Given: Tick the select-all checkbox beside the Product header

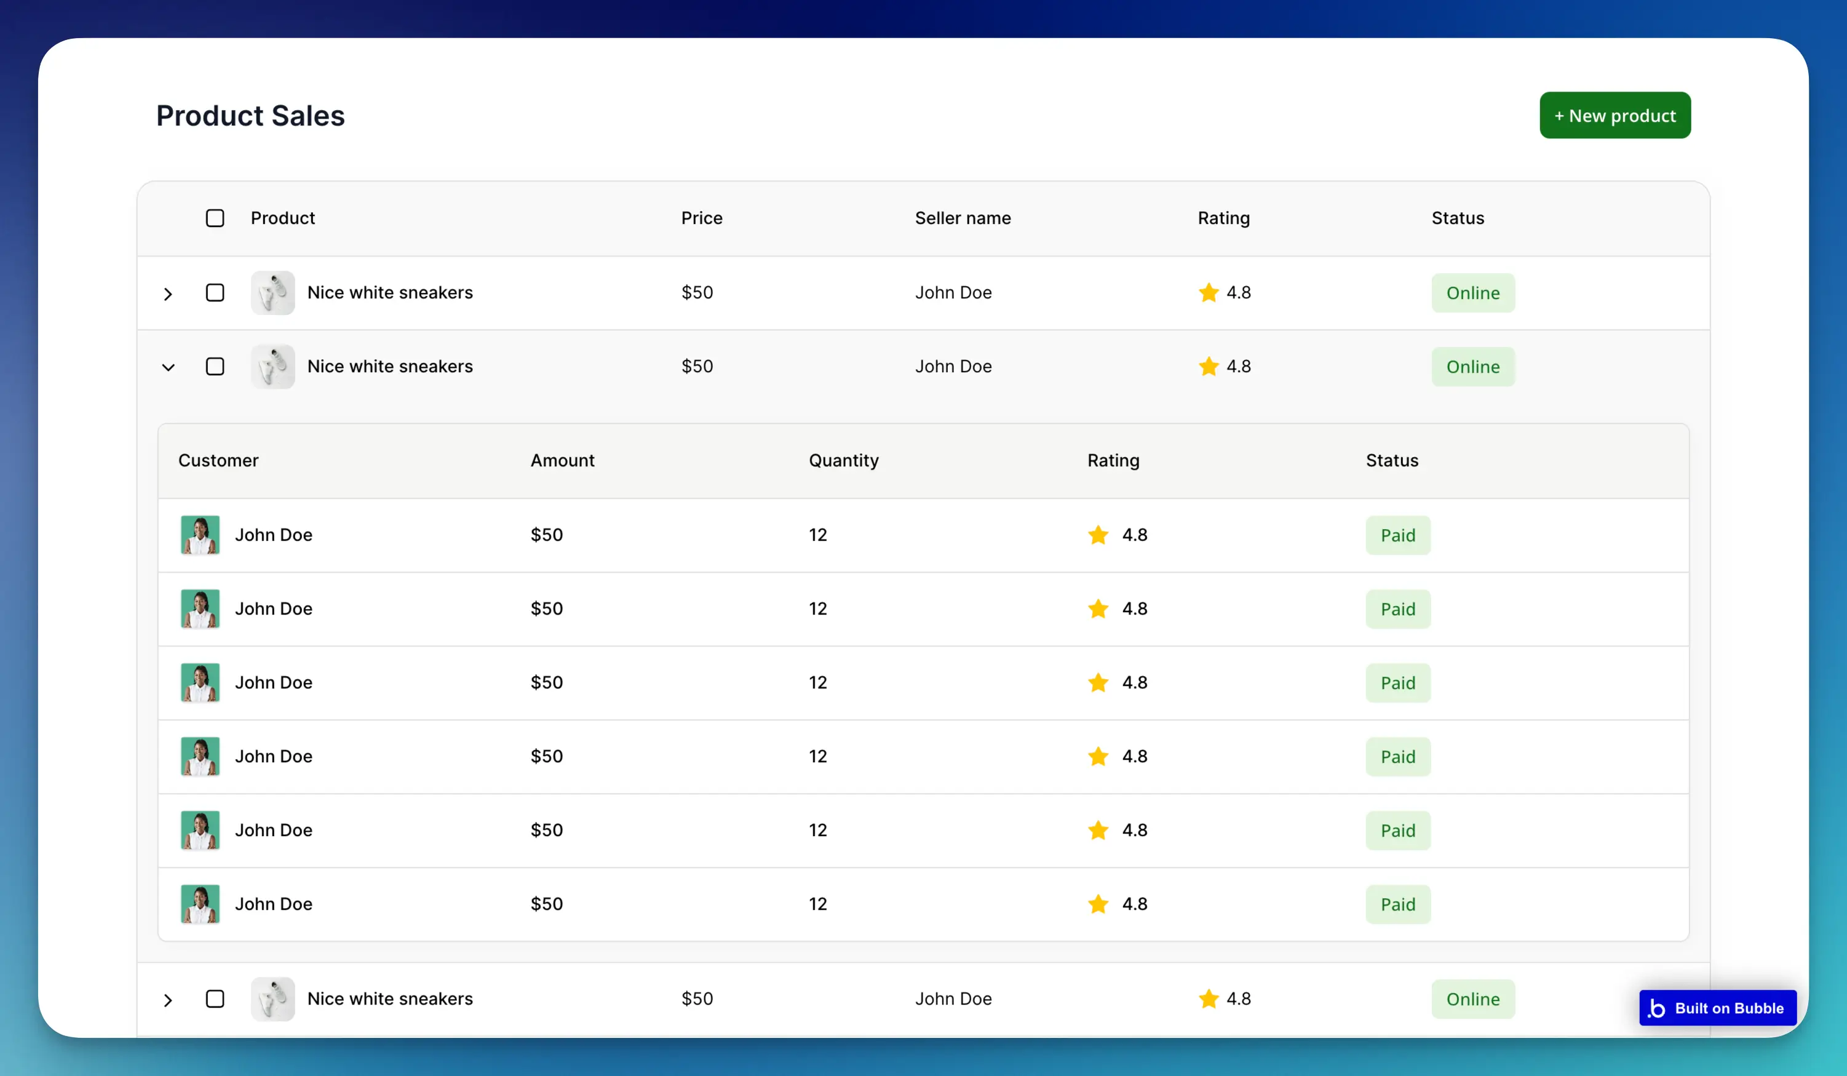Looking at the screenshot, I should pos(215,218).
